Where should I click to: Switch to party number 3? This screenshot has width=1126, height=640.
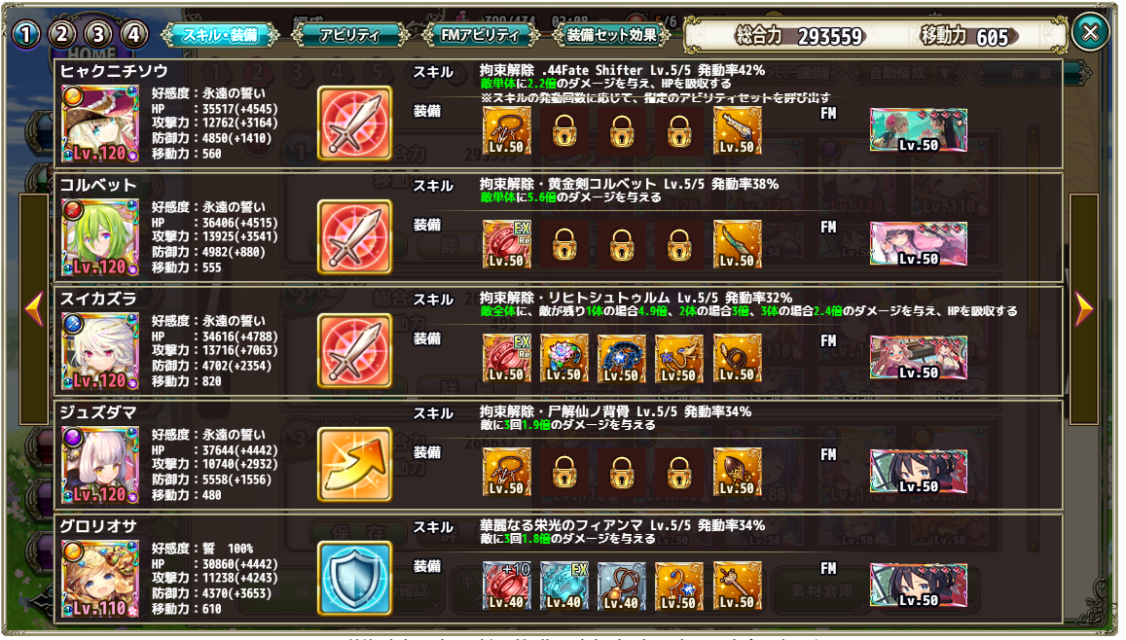(x=98, y=34)
